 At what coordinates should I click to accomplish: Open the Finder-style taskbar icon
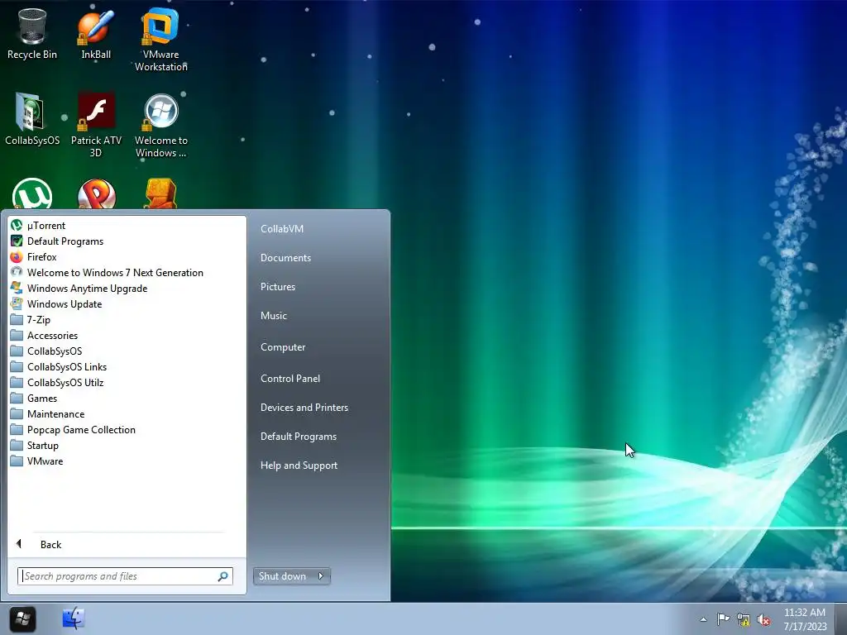[74, 618]
